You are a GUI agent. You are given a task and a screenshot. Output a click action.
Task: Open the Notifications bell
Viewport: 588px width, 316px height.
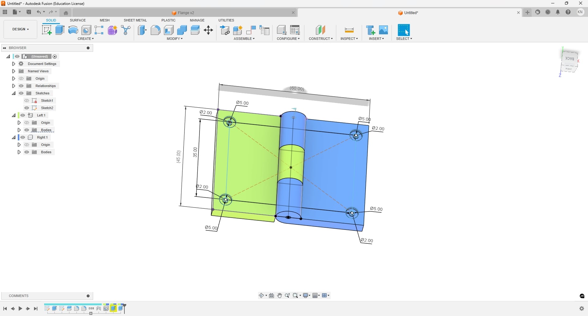point(558,12)
